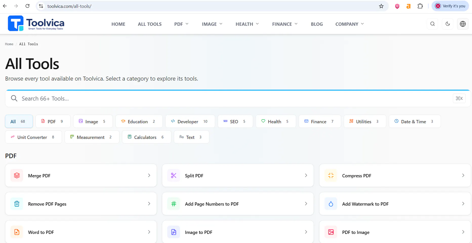Click the browser address bar URL

(x=69, y=6)
